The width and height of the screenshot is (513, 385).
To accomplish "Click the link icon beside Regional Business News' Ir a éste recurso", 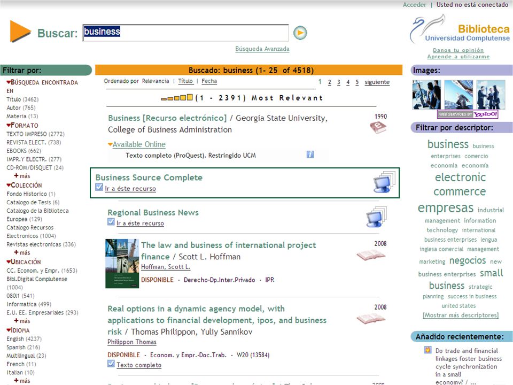I will click(111, 221).
